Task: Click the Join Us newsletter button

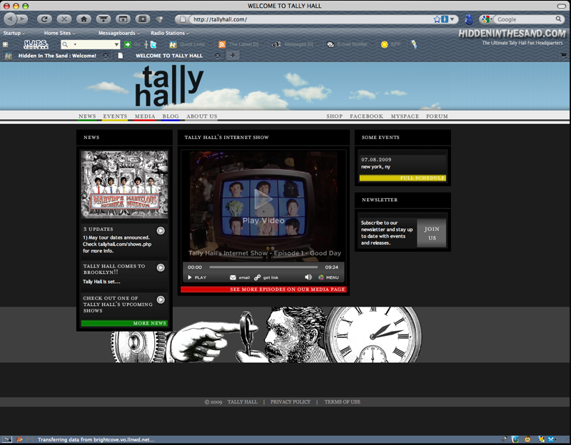Action: pyautogui.click(x=432, y=233)
